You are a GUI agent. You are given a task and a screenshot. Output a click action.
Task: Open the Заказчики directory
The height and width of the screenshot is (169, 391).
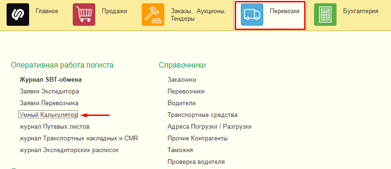[x=182, y=80]
